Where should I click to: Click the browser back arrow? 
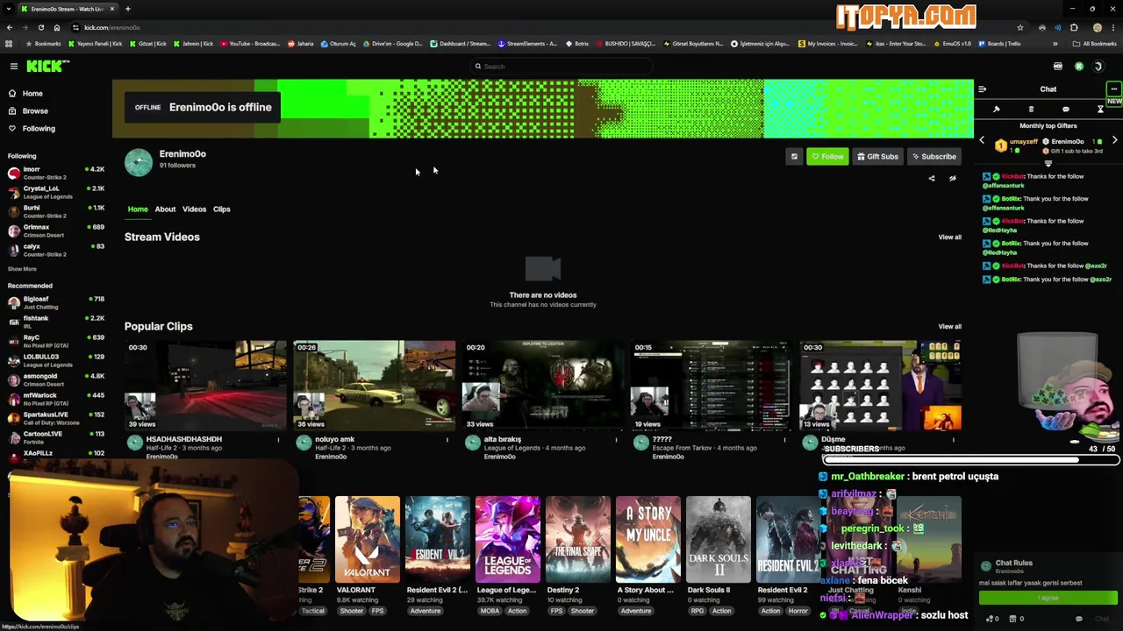(10, 28)
